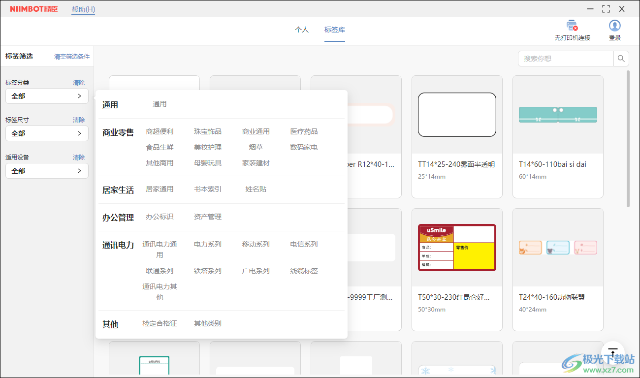
Task: Select 广电系列 category
Action: [x=256, y=271]
